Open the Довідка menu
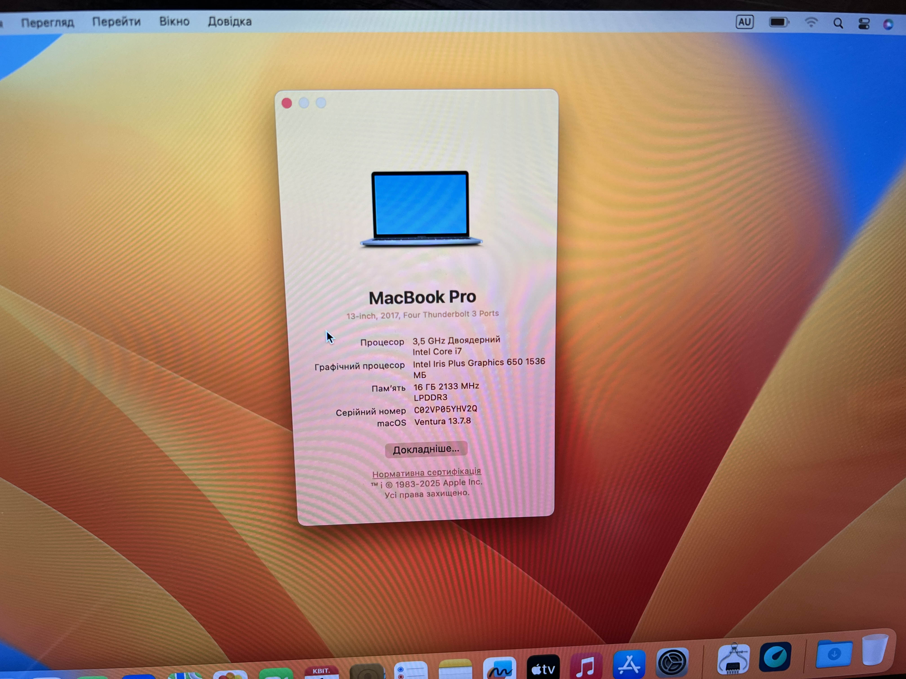906x679 pixels. pyautogui.click(x=230, y=21)
